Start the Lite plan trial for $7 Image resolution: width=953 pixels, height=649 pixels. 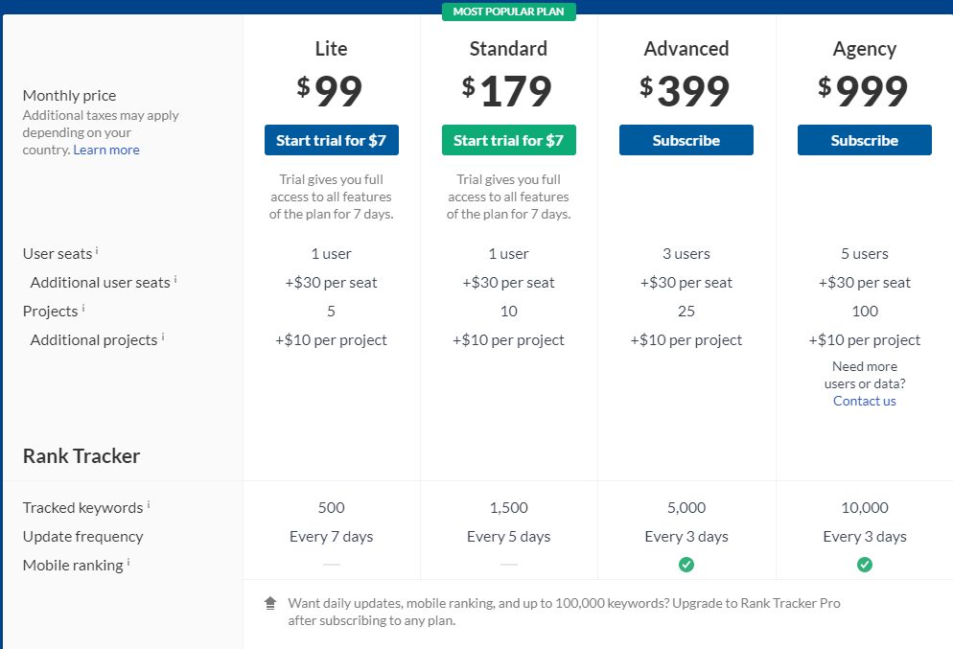332,140
